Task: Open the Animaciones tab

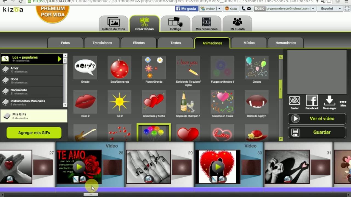Action: [212, 43]
